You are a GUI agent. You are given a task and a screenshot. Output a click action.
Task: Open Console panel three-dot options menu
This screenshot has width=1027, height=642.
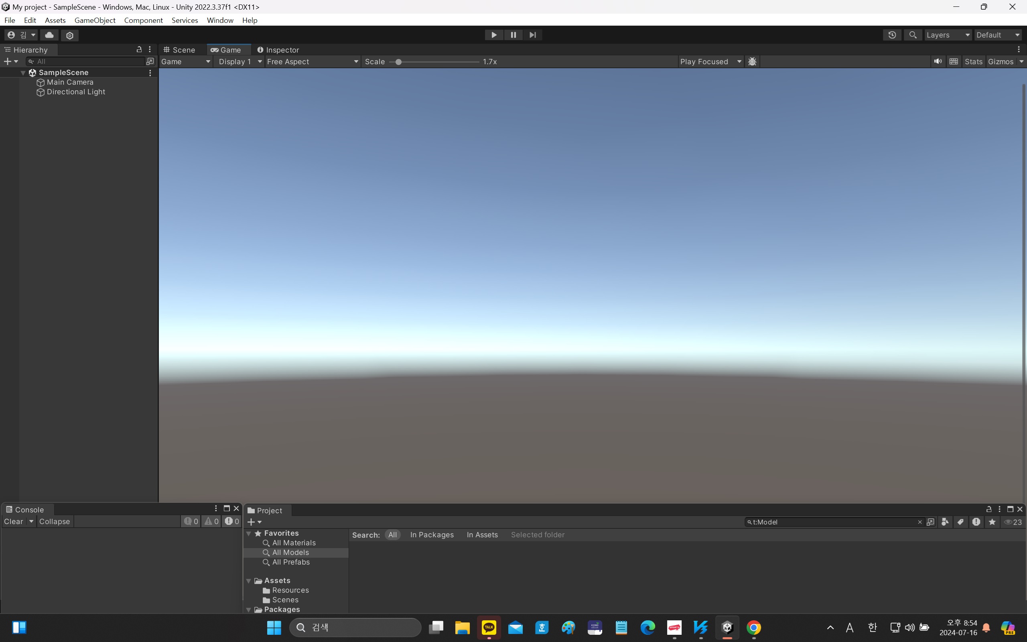(x=216, y=509)
